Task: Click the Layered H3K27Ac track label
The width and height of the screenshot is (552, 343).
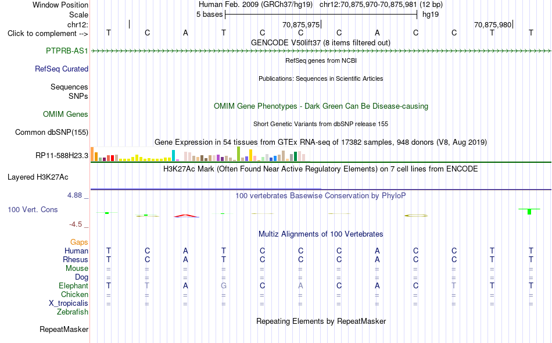Action: click(x=38, y=177)
